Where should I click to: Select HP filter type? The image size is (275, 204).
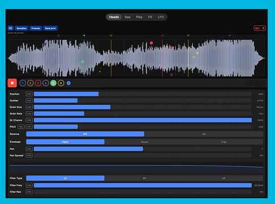(223, 178)
